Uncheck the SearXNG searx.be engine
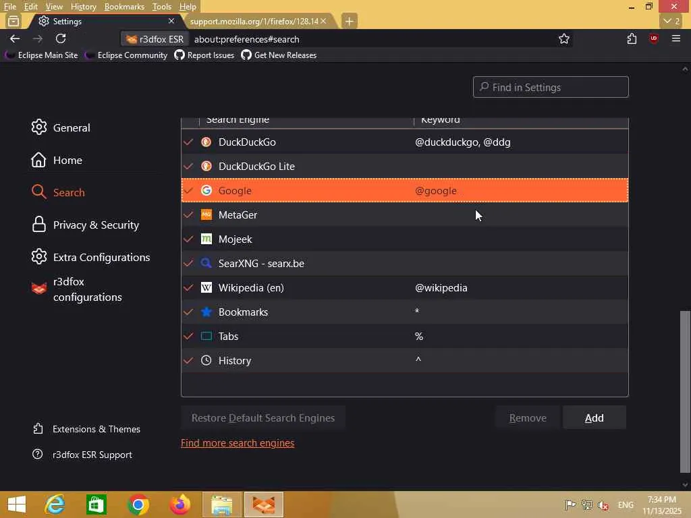The width and height of the screenshot is (691, 518). (188, 263)
